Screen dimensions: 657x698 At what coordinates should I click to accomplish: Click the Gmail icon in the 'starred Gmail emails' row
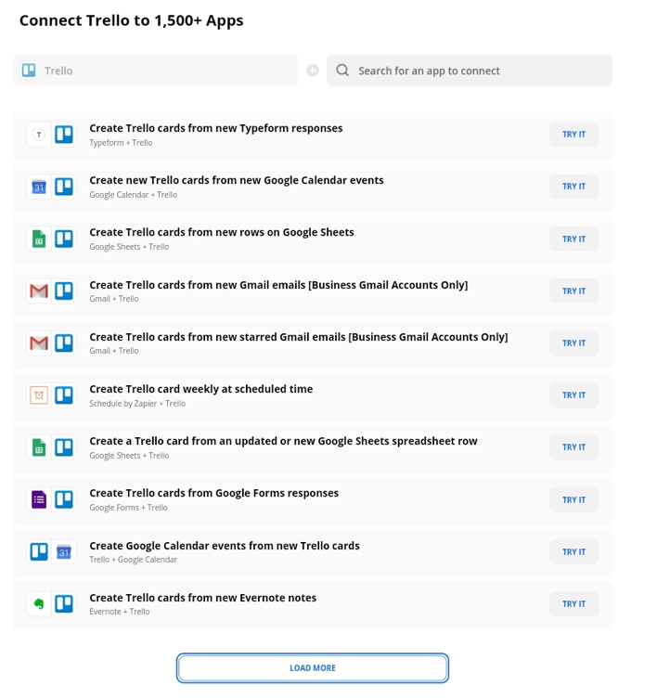point(39,343)
